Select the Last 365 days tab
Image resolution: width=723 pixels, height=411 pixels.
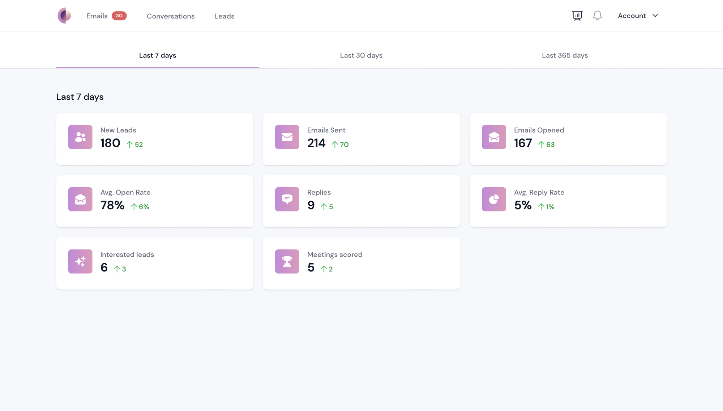(565, 55)
